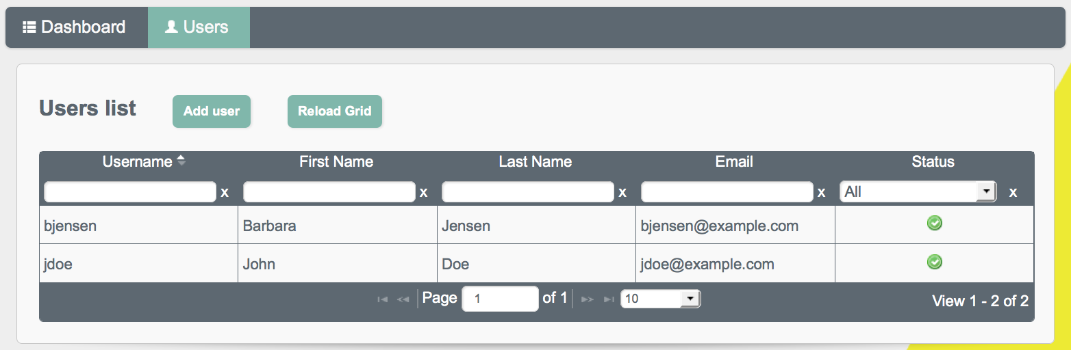The width and height of the screenshot is (1071, 350).
Task: Select the jdoe user row
Action: tap(536, 263)
